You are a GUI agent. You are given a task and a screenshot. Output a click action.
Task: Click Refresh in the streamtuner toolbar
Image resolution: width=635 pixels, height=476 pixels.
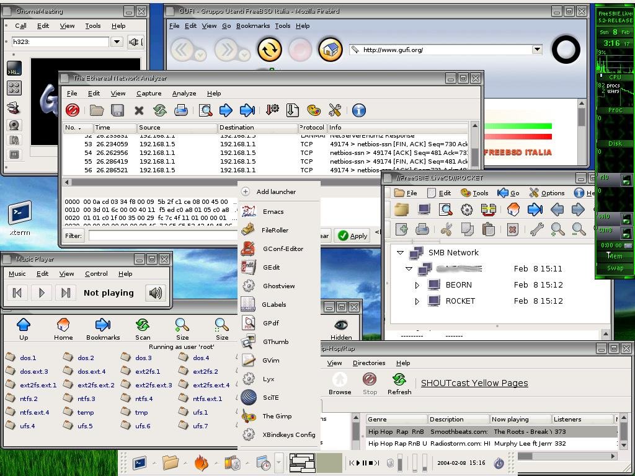point(399,384)
